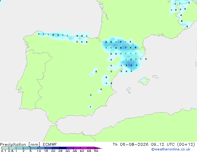Click the 0.5–1 mm legend swatch
Viewport: 197px width, 152px height.
(x=12, y=148)
